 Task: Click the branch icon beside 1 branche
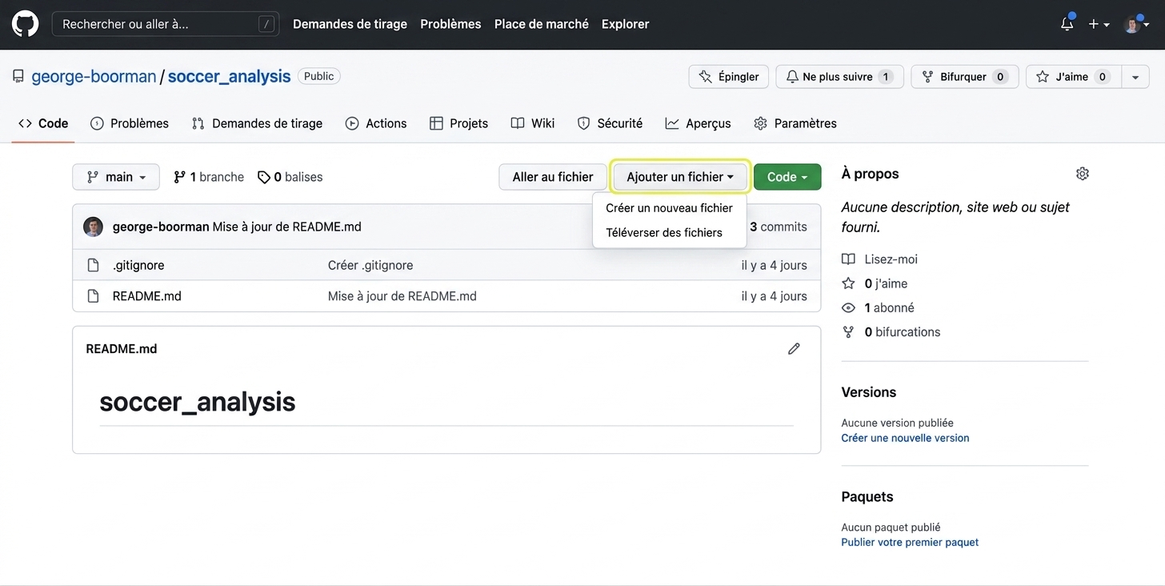pos(180,177)
